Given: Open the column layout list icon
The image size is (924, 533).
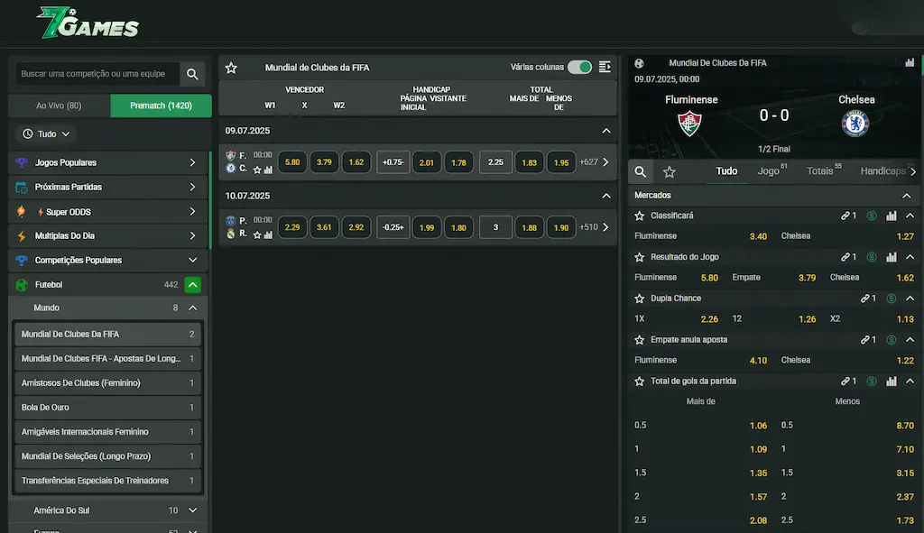Looking at the screenshot, I should [x=605, y=67].
